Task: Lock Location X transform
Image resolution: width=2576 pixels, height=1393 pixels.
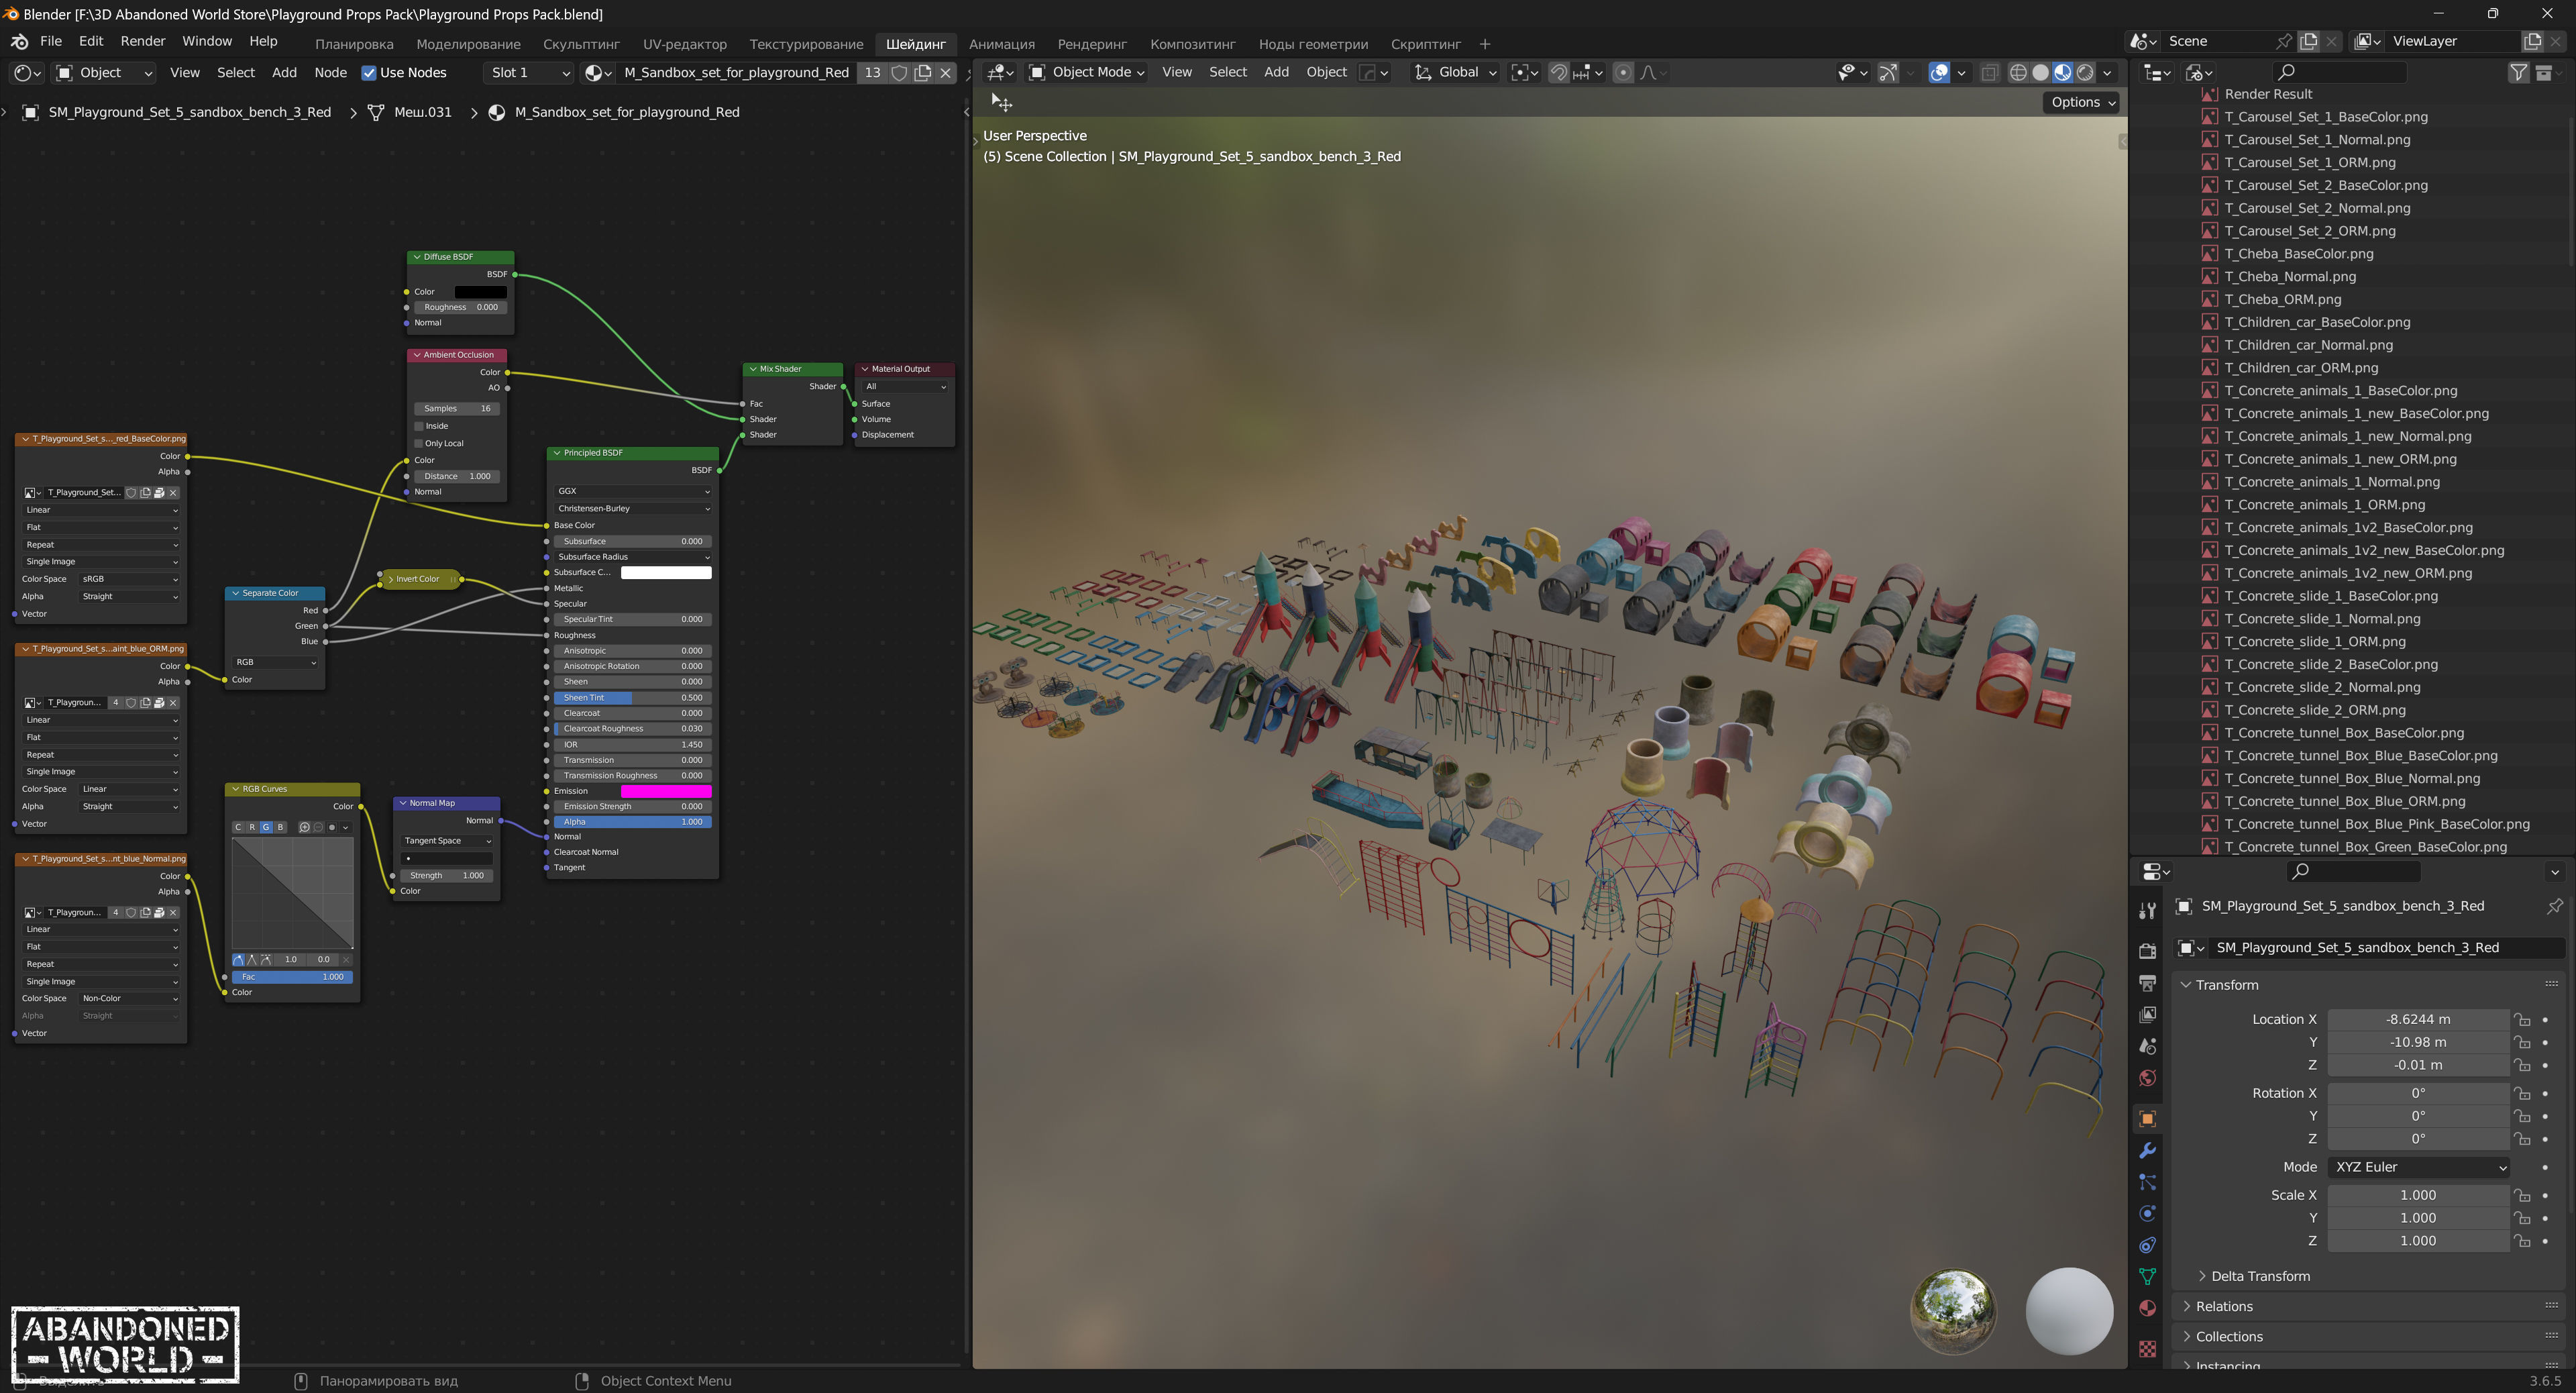Action: pyautogui.click(x=2523, y=1020)
